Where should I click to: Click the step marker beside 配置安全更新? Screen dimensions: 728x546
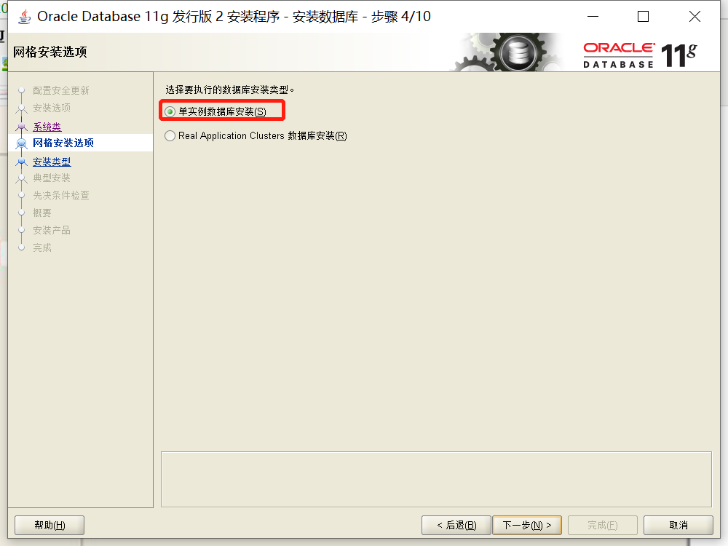click(x=21, y=90)
